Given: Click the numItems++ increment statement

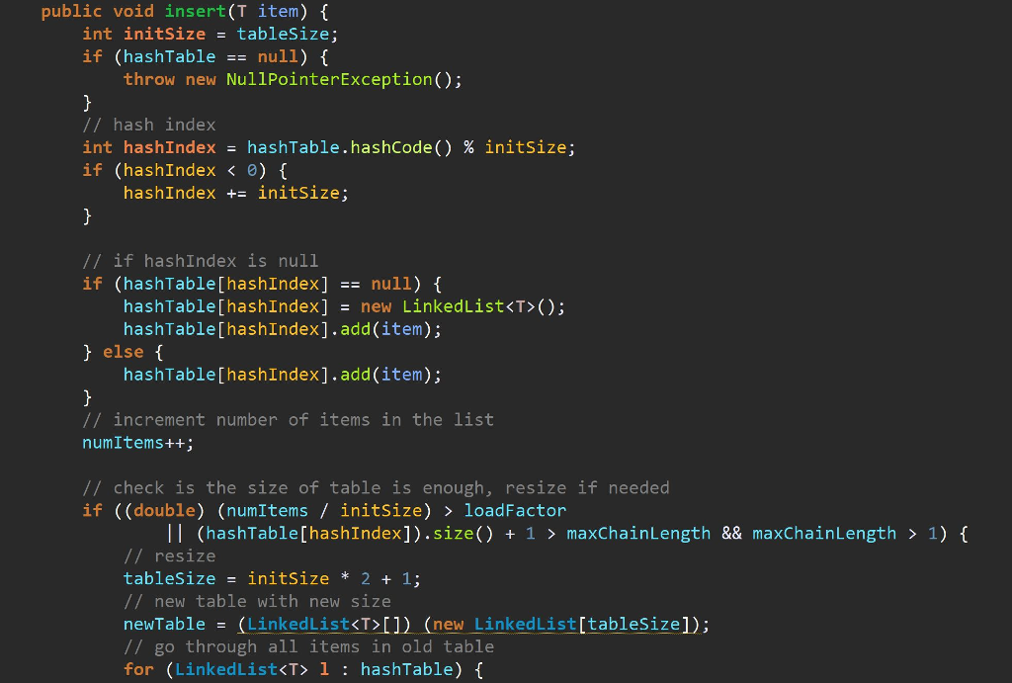Looking at the screenshot, I should (133, 442).
